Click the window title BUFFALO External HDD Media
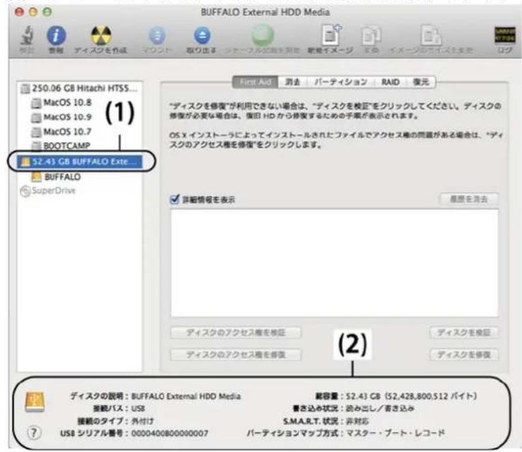522x452 pixels. tap(265, 12)
